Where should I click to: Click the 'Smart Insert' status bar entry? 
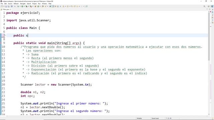tap(155, 118)
